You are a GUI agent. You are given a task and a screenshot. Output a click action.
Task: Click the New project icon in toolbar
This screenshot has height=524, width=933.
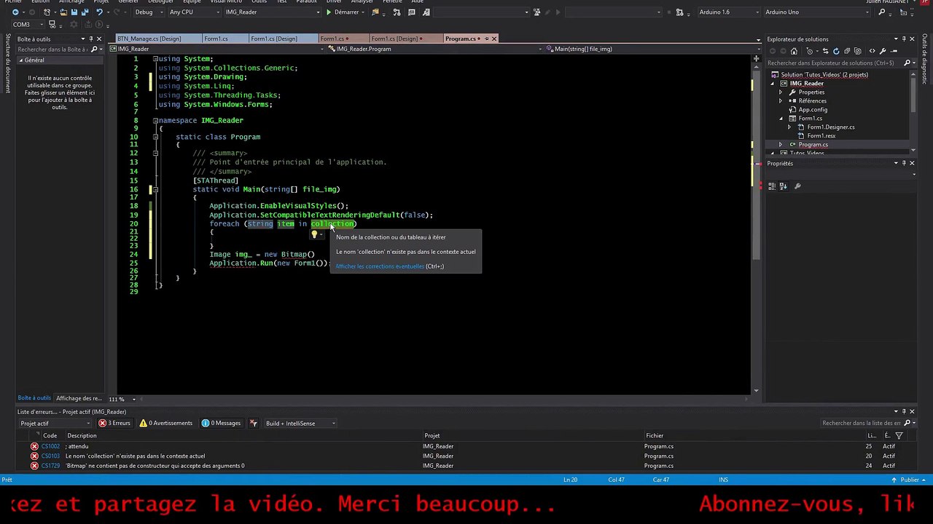coord(47,12)
